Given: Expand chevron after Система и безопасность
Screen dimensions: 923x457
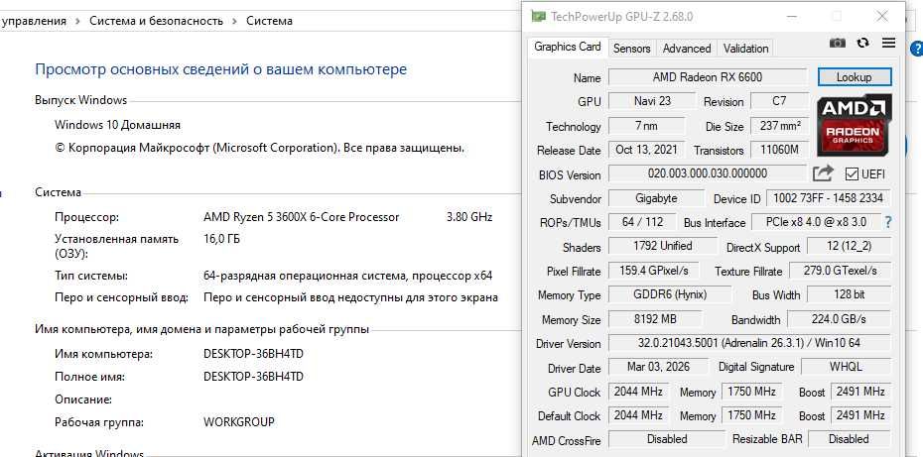Looking at the screenshot, I should pyautogui.click(x=234, y=21).
